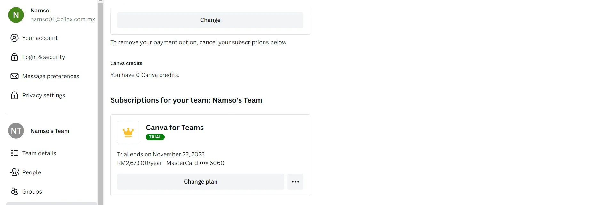Viewport: 614px width, 205px height.
Task: Click the Groups icon in sidebar
Action: click(x=14, y=191)
